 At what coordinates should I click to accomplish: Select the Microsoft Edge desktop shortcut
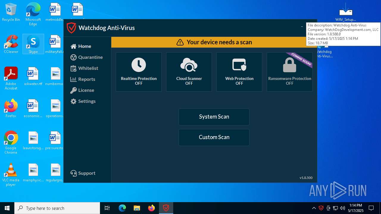[33, 14]
